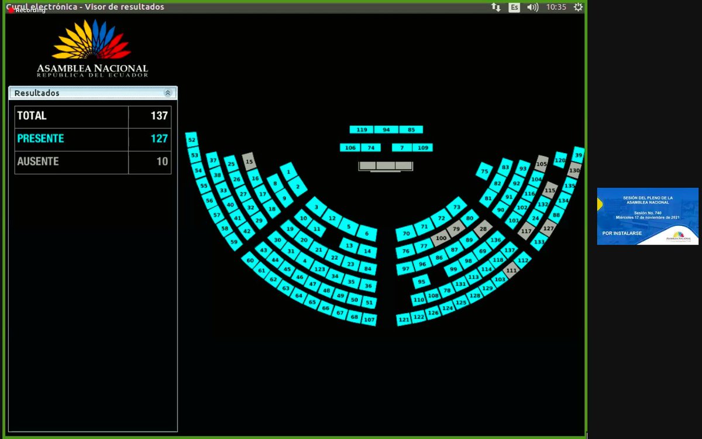702x439 pixels.
Task: Select the Resultados panel header
Action: click(x=93, y=93)
